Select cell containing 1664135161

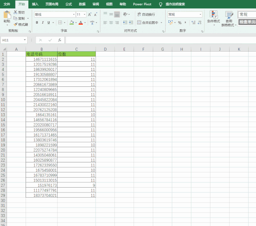click(42, 115)
